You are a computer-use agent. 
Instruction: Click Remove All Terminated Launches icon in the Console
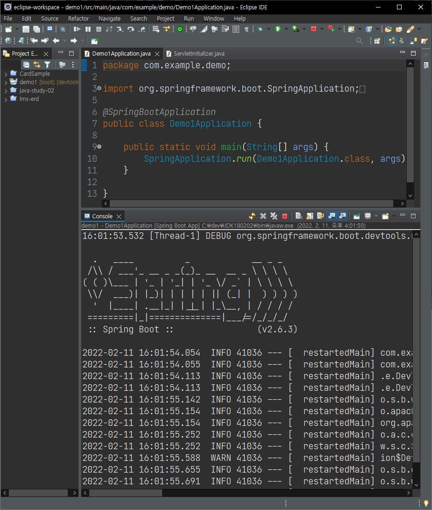point(274,216)
